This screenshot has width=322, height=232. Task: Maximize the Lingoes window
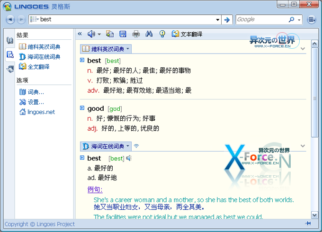pos(294,4)
